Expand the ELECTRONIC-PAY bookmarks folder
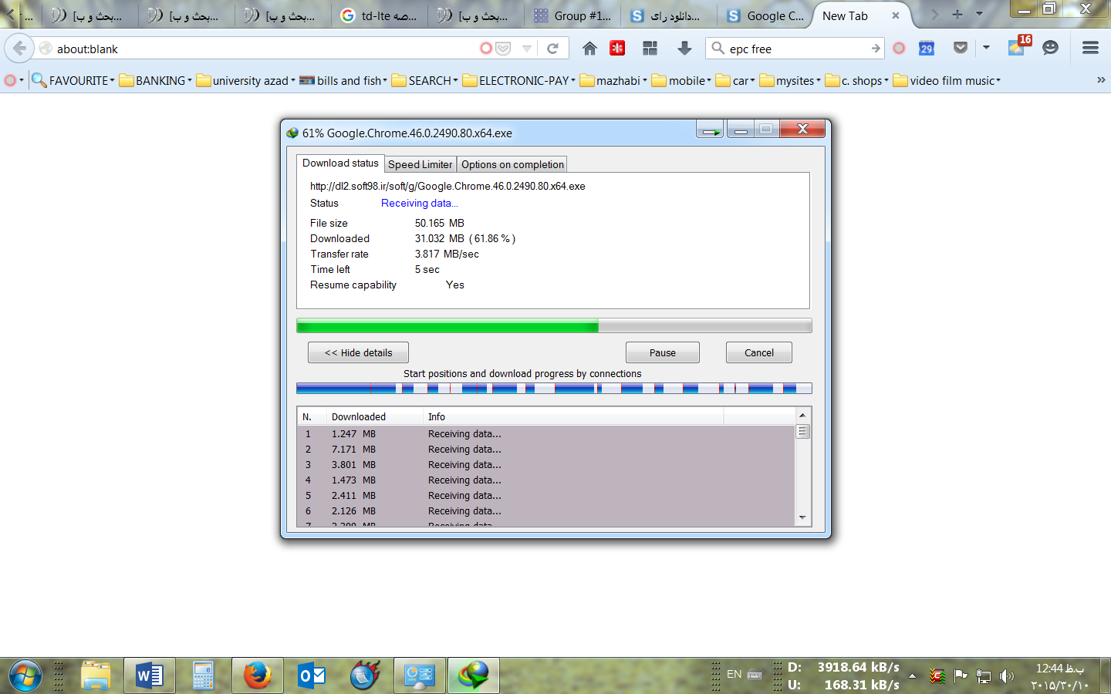 pos(519,80)
